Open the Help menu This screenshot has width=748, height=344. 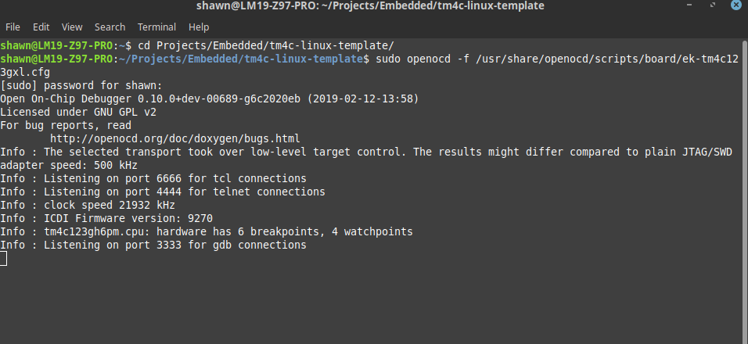click(x=199, y=27)
